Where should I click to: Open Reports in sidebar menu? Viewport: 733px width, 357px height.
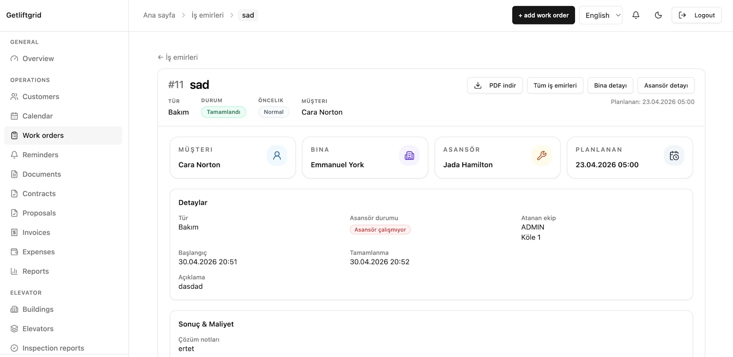click(x=63, y=271)
